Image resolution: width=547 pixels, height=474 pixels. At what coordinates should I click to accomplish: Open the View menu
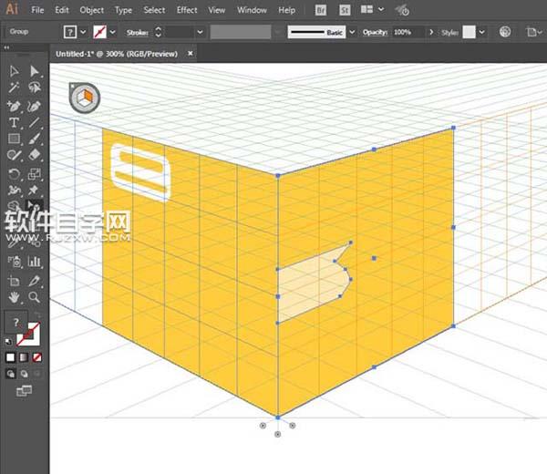click(216, 10)
